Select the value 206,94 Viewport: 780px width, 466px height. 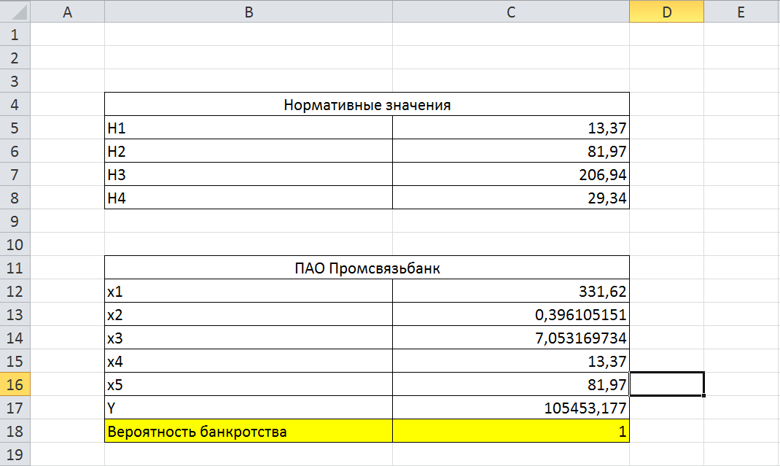[x=511, y=174]
